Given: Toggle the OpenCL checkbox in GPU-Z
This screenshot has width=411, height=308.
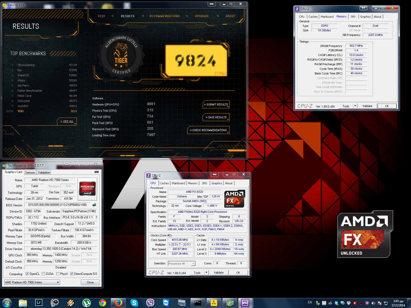Looking at the screenshot, I should 27,274.
